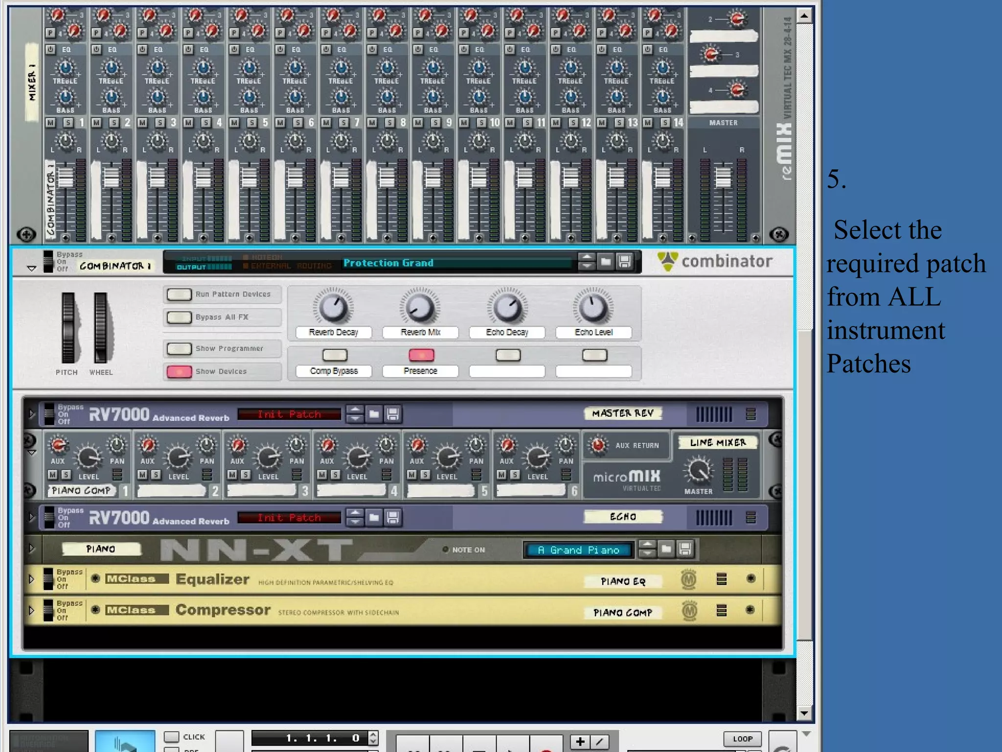Click the mixer MASTER fader
Image resolution: width=1002 pixels, height=752 pixels.
tap(723, 178)
